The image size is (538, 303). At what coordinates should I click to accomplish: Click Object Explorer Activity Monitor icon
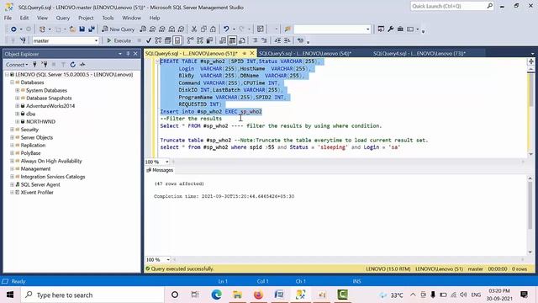coord(82,65)
